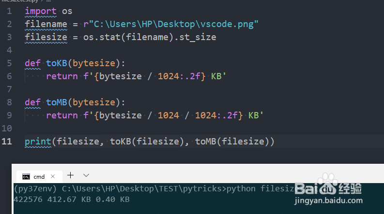The height and width of the screenshot is (214, 384).
Task: Click line number 5 in gutter
Action: pyautogui.click(x=9, y=63)
